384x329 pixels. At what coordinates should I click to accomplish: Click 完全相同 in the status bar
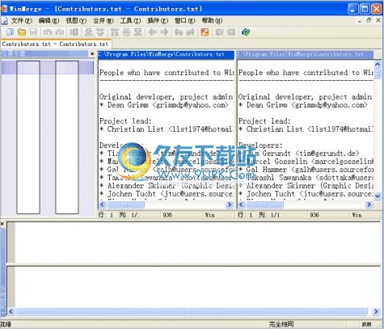click(x=281, y=324)
